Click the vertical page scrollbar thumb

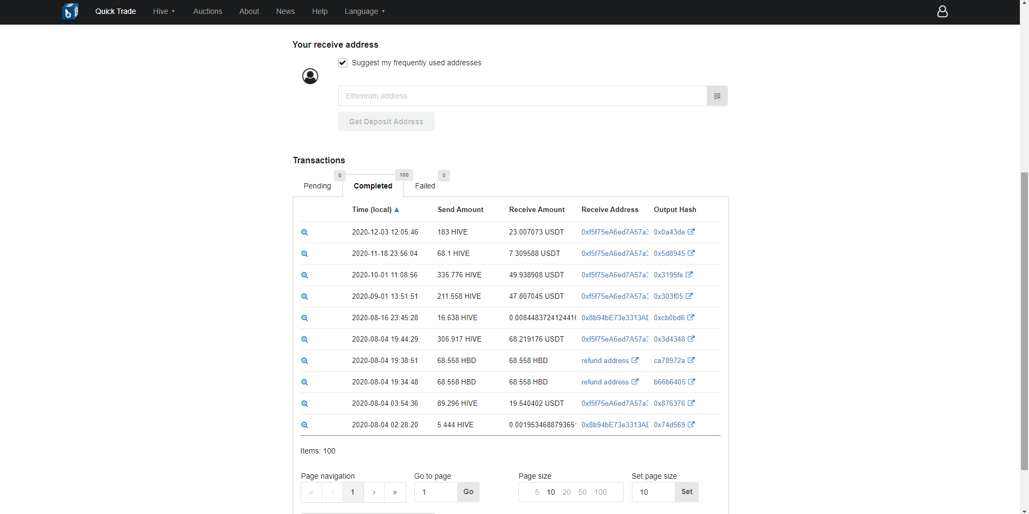(x=1024, y=321)
